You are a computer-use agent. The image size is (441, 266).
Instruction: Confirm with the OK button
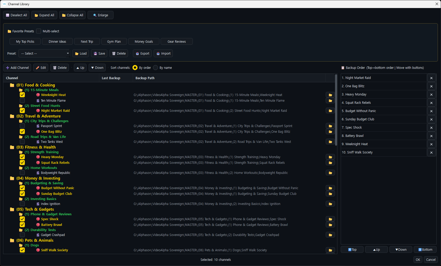coord(418,260)
